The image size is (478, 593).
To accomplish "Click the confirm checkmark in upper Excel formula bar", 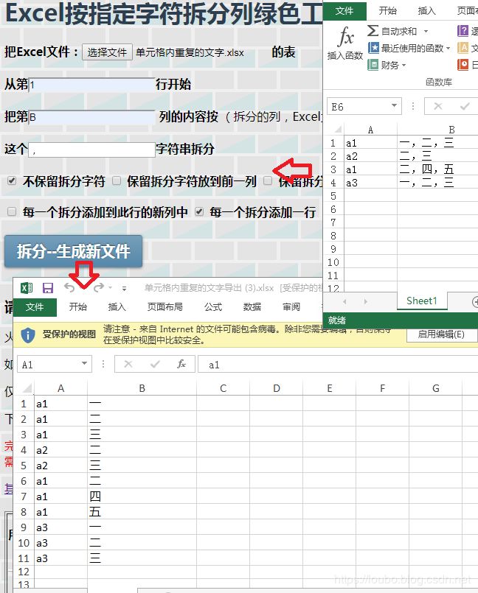I will click(465, 106).
